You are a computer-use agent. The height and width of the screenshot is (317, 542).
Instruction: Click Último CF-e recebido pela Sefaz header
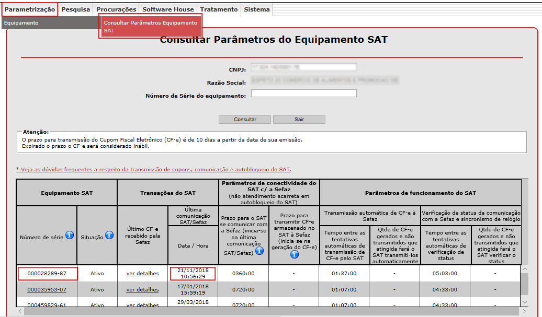click(x=142, y=235)
